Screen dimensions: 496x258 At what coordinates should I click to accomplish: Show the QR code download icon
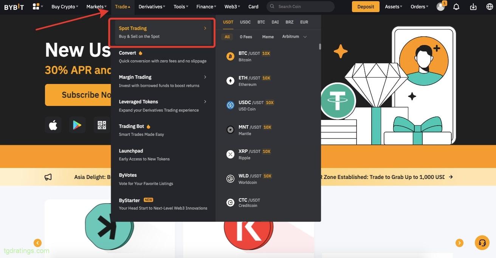(x=102, y=125)
